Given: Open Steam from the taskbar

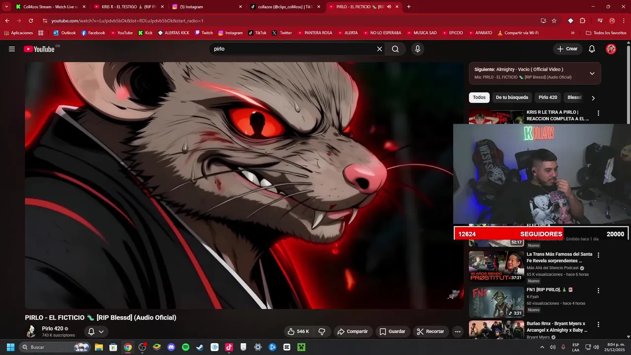Looking at the screenshot, I should (200, 347).
